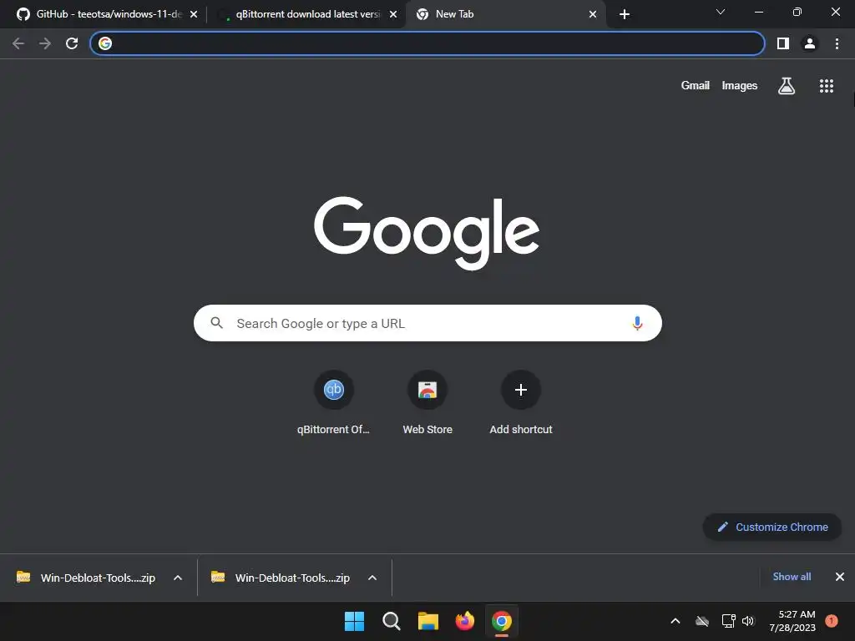Click Show all downloads
The height and width of the screenshot is (641, 855).
coord(792,577)
